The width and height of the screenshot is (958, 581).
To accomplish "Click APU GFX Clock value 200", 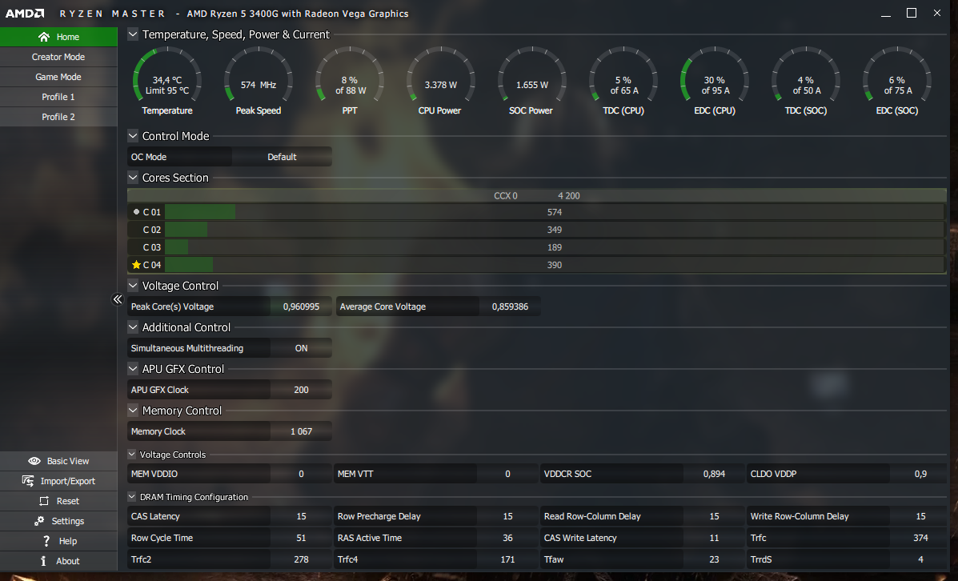I will click(x=301, y=390).
